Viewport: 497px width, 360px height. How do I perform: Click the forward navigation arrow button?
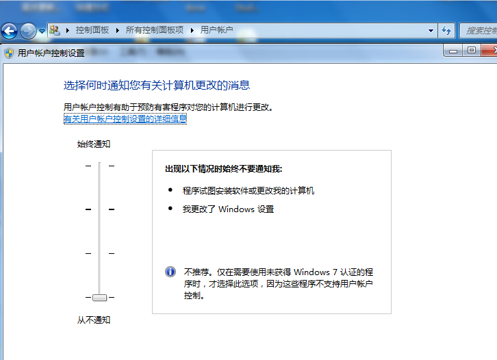[x=28, y=31]
